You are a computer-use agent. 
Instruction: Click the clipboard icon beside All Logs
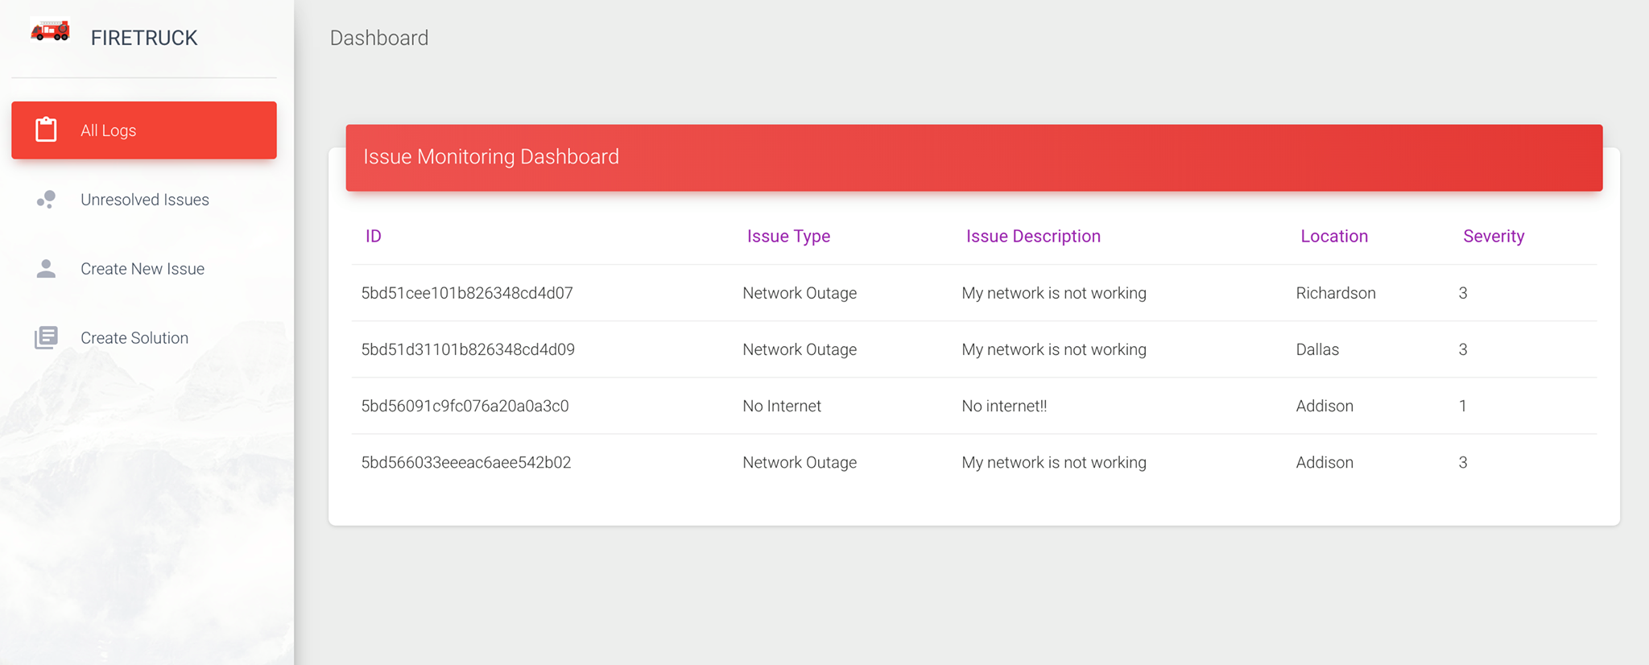click(x=46, y=130)
